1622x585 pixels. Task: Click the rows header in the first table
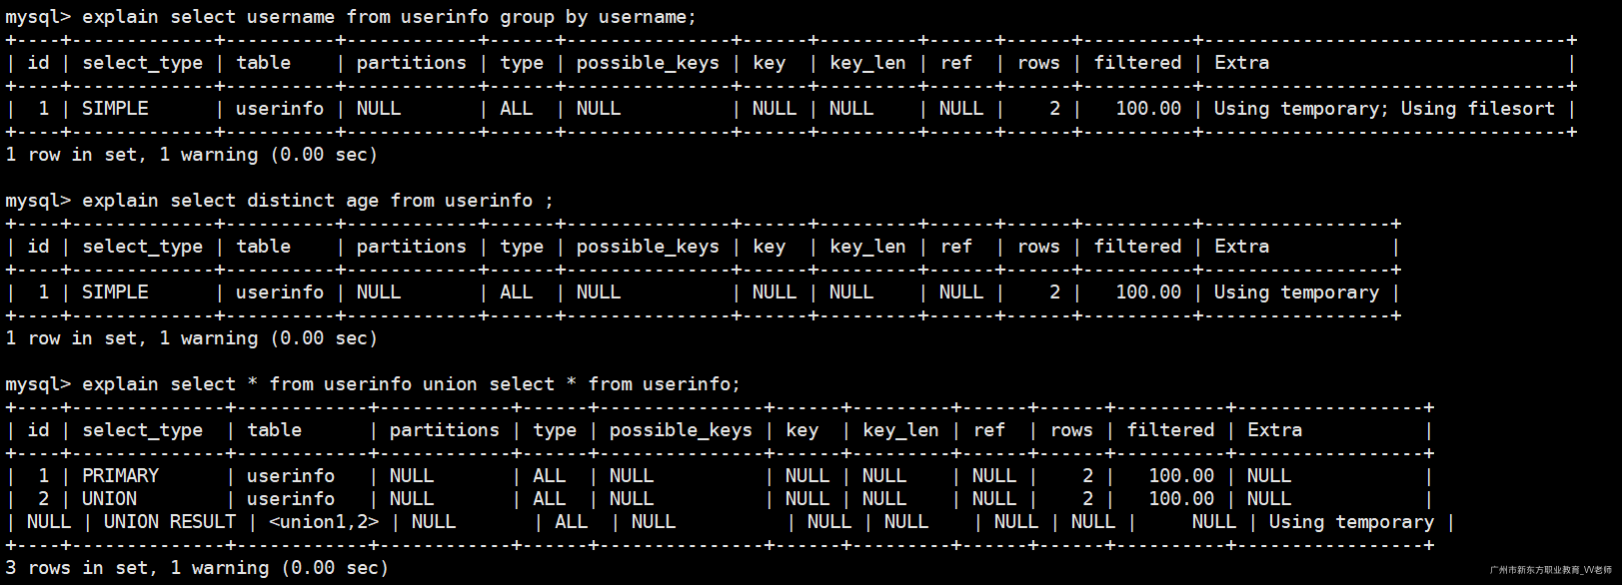[x=1038, y=63]
